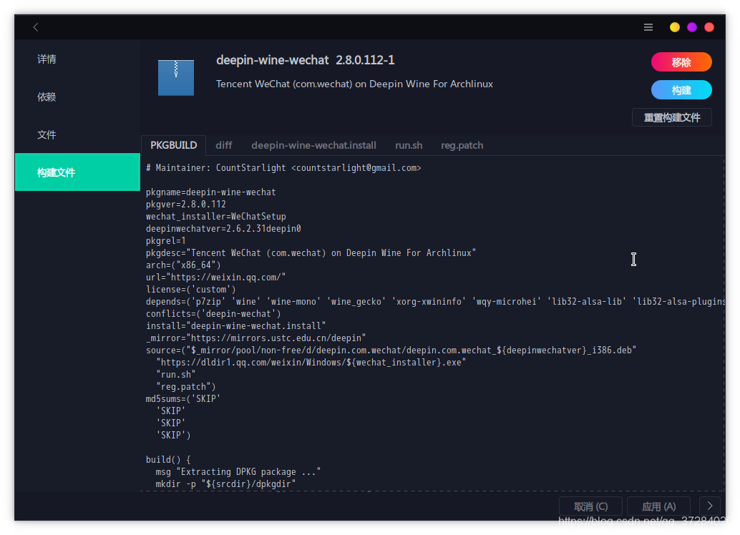Image resolution: width=740 pixels, height=535 pixels.
Task: Click the Maintainer comment line in editor
Action: tap(283, 168)
